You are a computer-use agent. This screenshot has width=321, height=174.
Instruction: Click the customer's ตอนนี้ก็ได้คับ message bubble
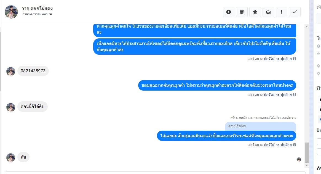(32, 107)
